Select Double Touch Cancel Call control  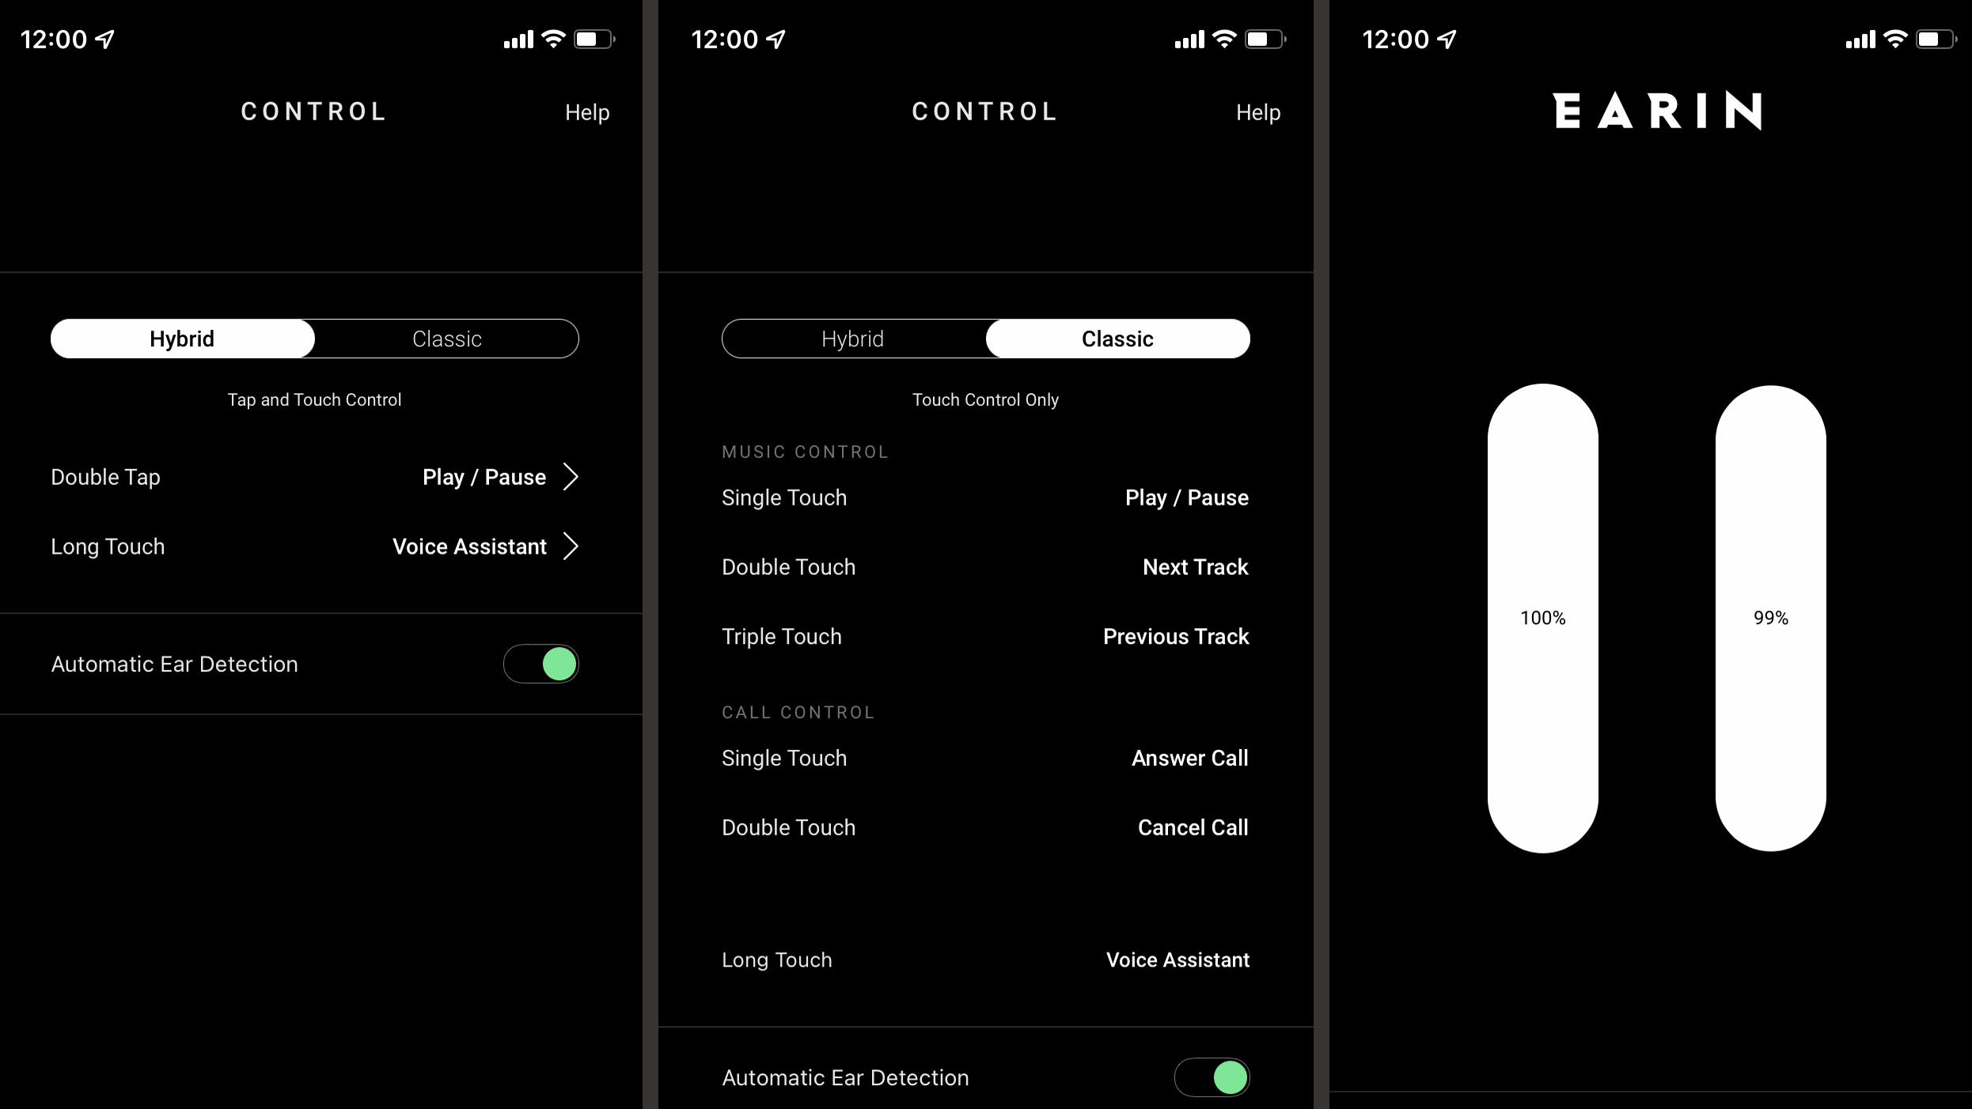pos(984,827)
